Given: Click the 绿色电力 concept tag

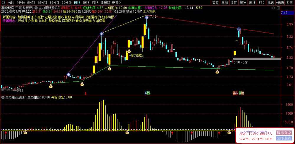Looking at the screenshot, I should point(89,21).
